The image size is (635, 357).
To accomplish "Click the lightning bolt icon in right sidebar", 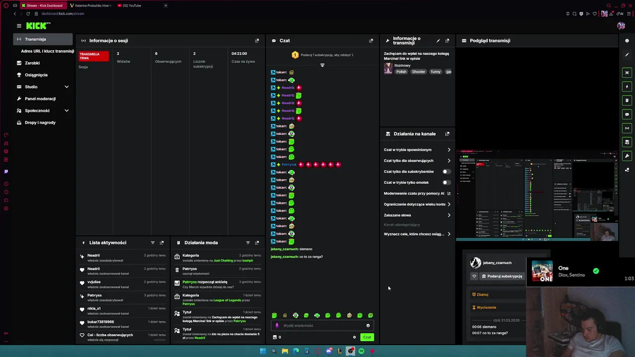I will click(x=627, y=87).
